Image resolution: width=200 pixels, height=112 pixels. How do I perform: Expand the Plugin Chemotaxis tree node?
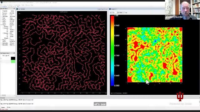(x=1, y=40)
